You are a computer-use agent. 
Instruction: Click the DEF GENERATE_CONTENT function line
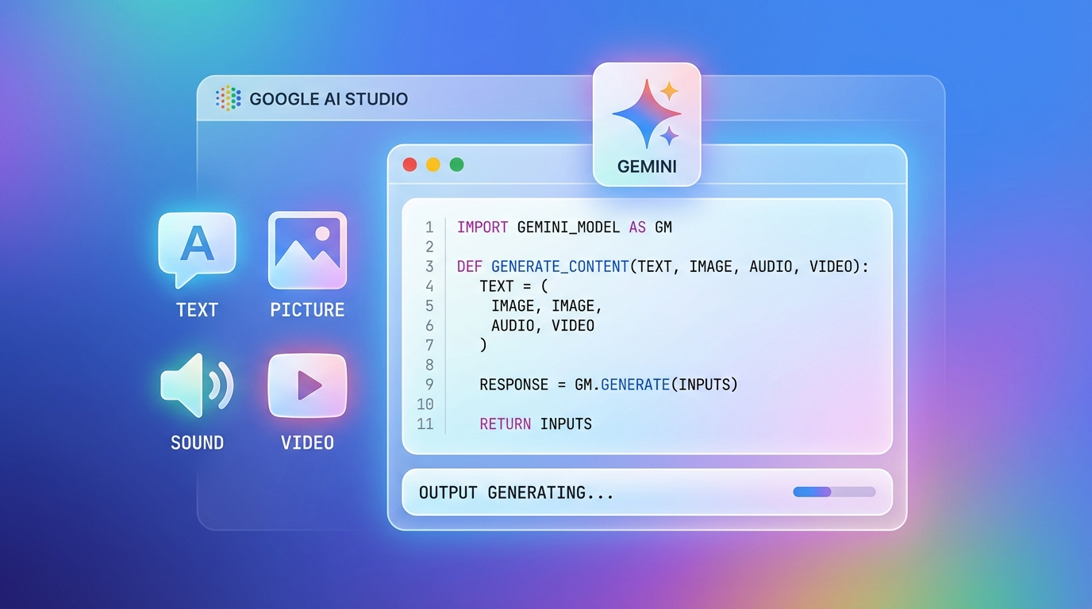click(x=662, y=267)
